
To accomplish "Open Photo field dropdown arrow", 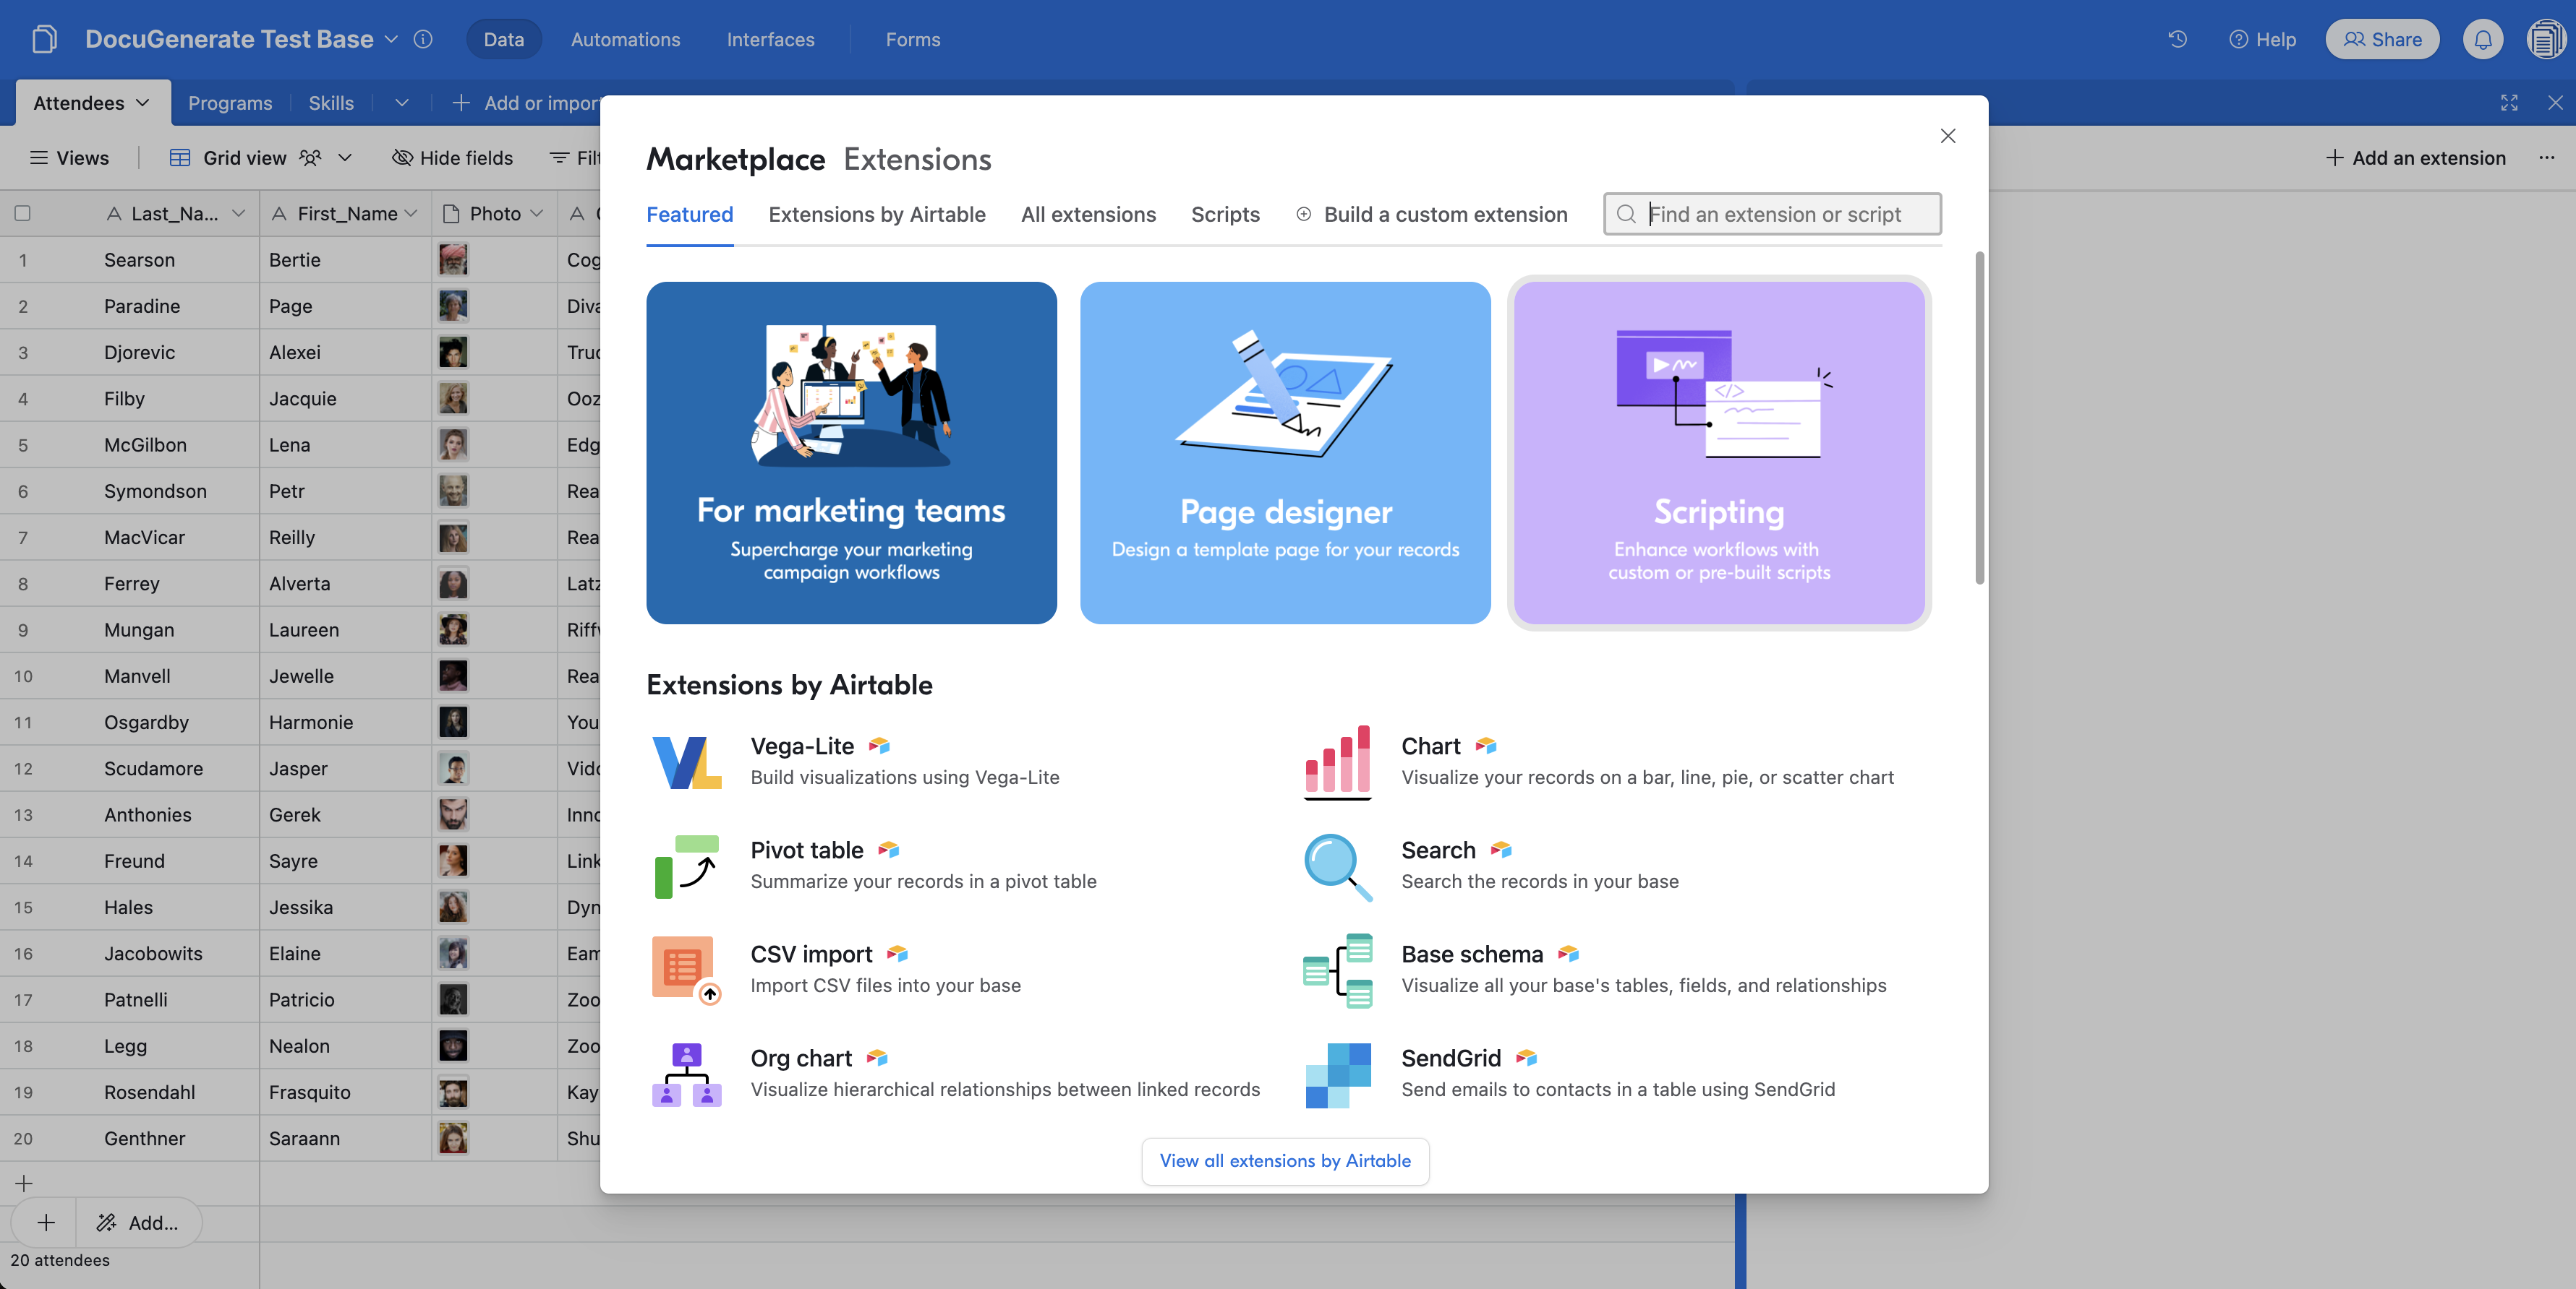I will [x=537, y=213].
